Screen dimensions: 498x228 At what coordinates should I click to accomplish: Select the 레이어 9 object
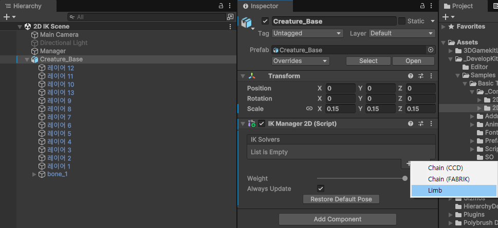(59, 101)
